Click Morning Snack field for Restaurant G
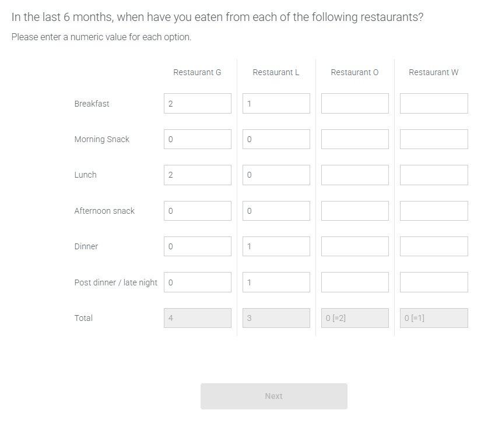 click(x=197, y=139)
